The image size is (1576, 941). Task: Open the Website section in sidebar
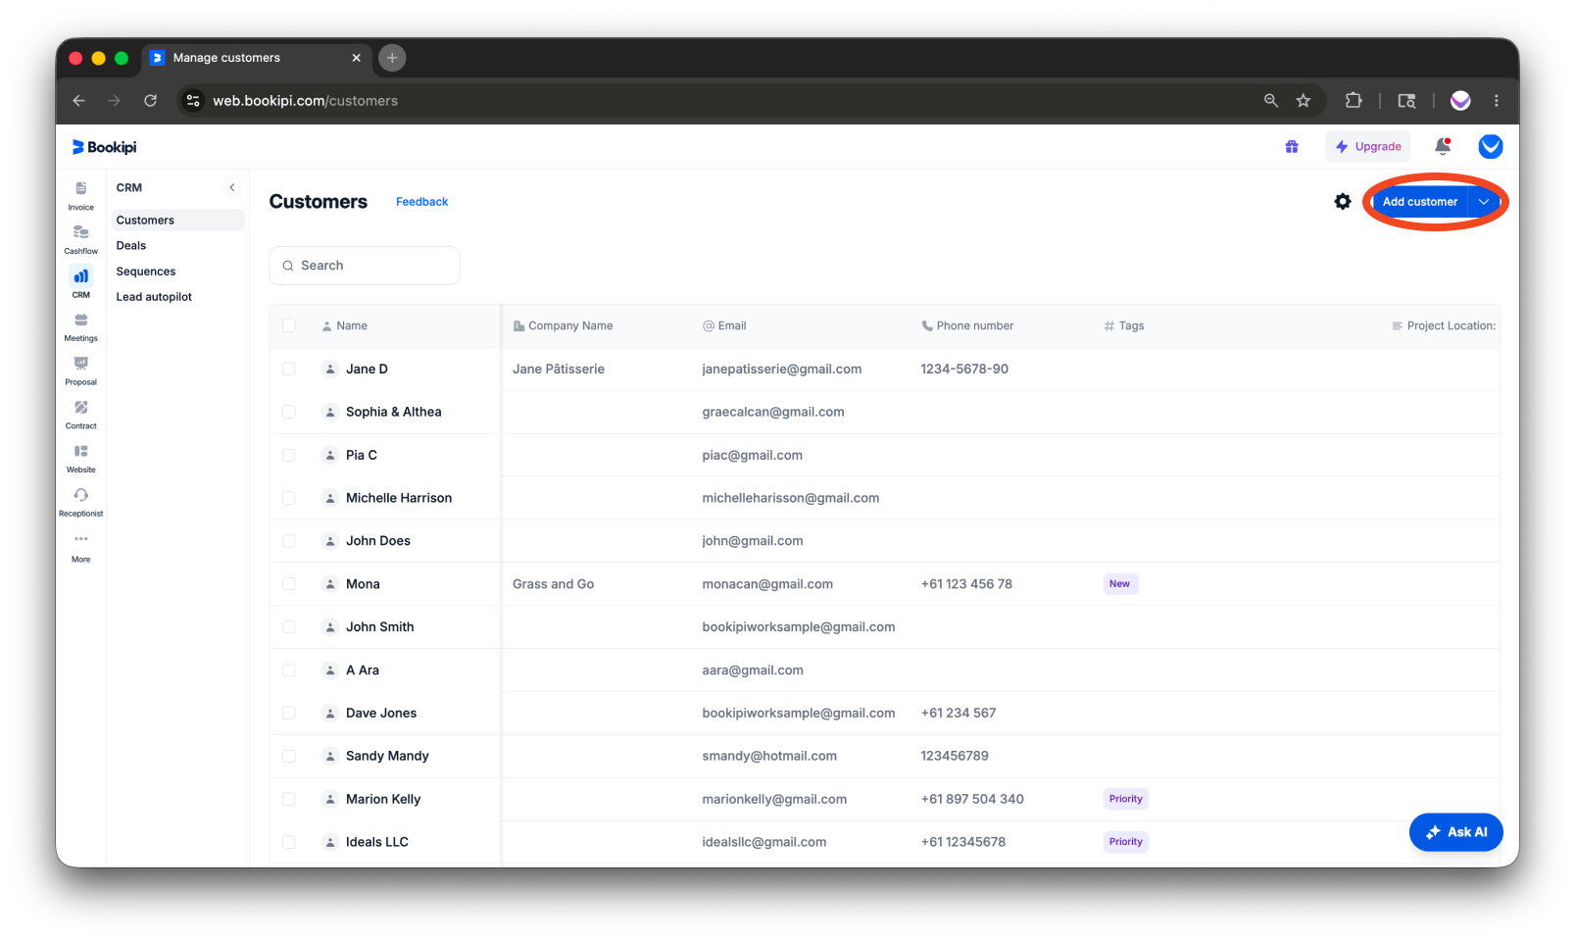pos(80,458)
